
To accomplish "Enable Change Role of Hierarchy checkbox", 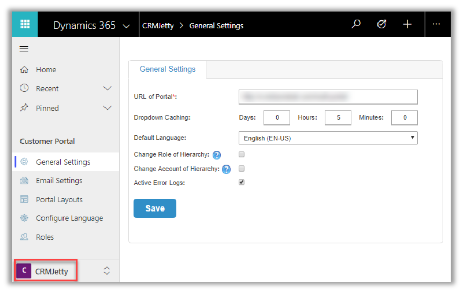I will (242, 154).
